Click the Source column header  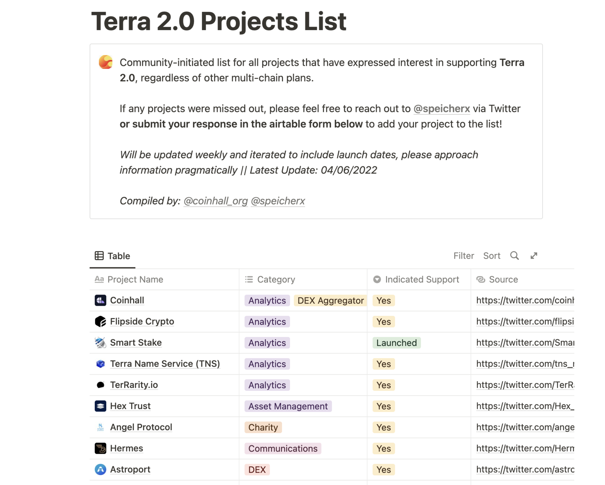[x=523, y=280]
